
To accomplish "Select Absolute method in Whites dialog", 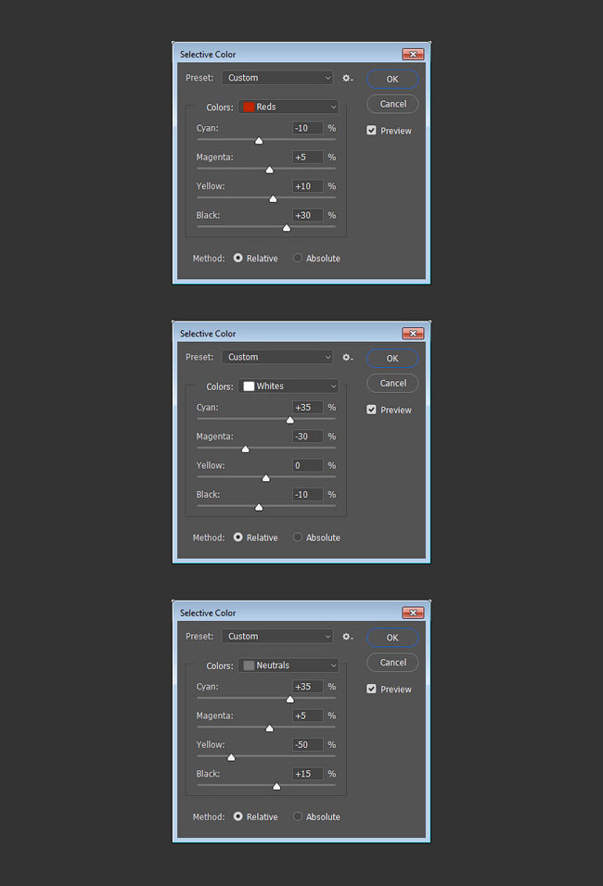I will tap(298, 537).
